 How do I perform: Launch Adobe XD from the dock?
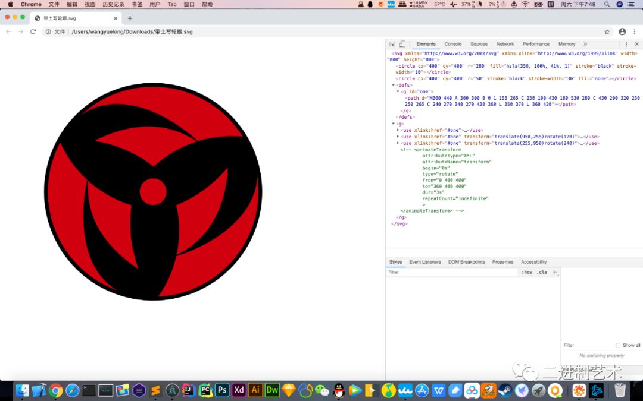click(x=239, y=390)
